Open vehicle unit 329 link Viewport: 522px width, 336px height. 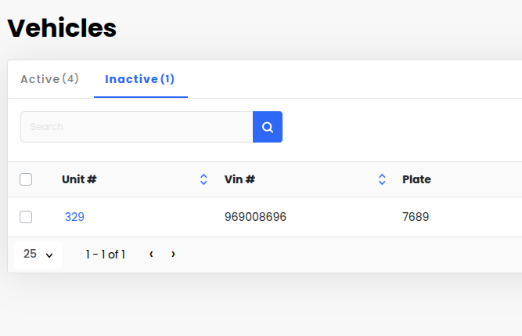pos(74,217)
